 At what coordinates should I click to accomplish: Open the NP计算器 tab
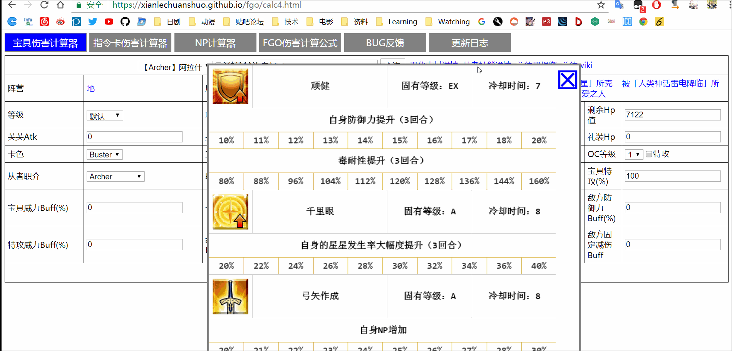click(x=215, y=43)
